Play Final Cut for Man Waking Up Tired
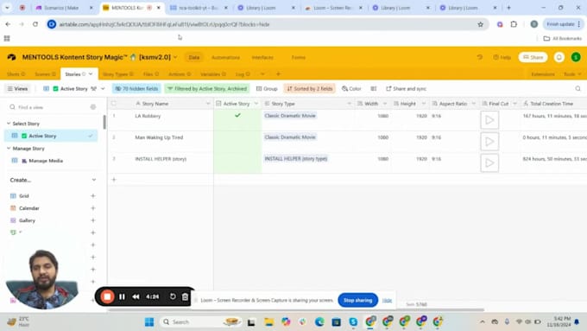The width and height of the screenshot is (587, 331). (x=489, y=142)
